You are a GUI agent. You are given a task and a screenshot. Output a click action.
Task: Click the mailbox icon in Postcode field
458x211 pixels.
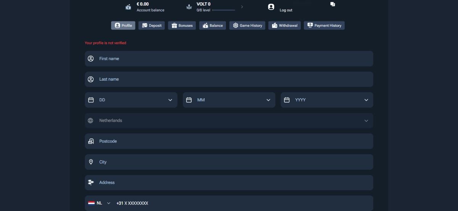pos(91,141)
